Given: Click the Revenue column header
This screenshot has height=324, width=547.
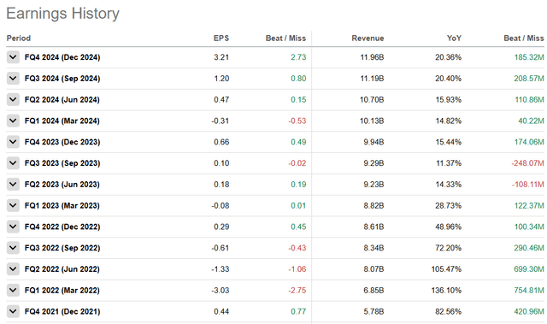Looking at the screenshot, I should point(368,38).
